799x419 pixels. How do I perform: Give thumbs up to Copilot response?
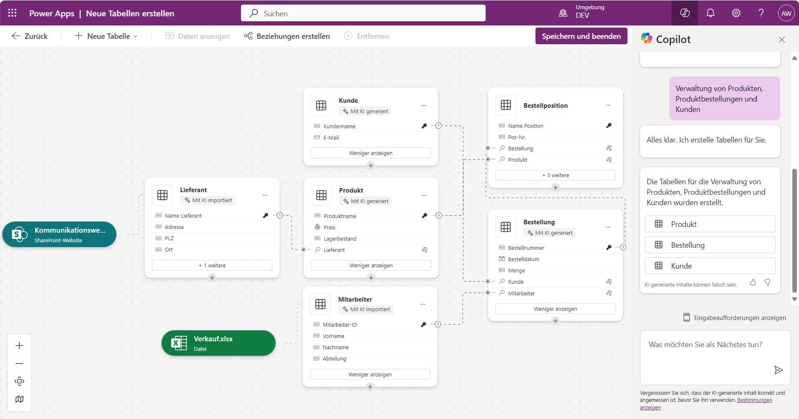(x=753, y=282)
